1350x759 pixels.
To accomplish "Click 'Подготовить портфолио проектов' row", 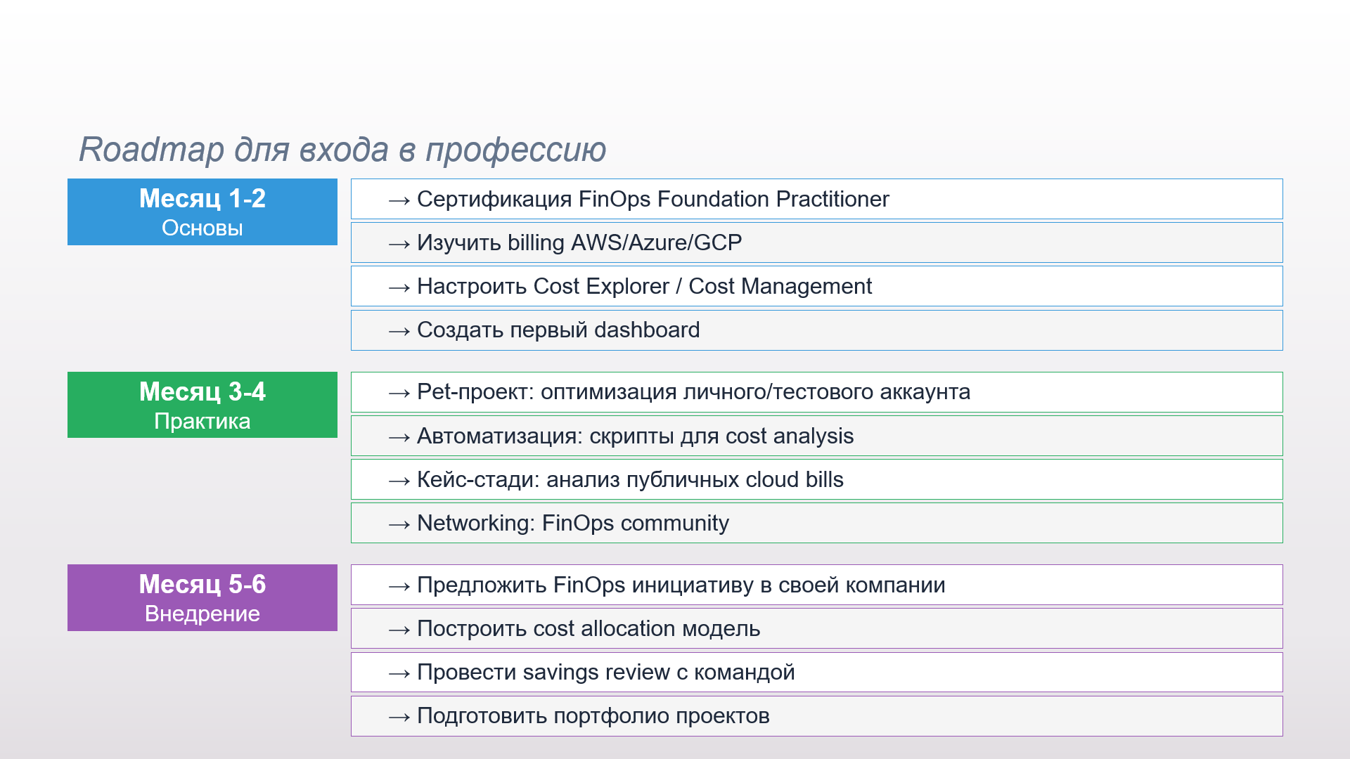I will (593, 715).
